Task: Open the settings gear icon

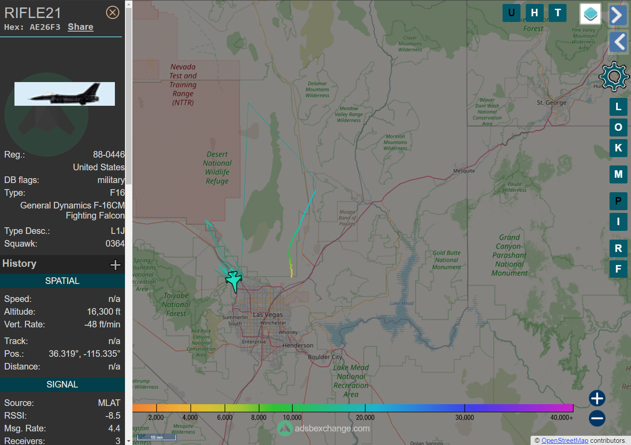Action: click(614, 76)
